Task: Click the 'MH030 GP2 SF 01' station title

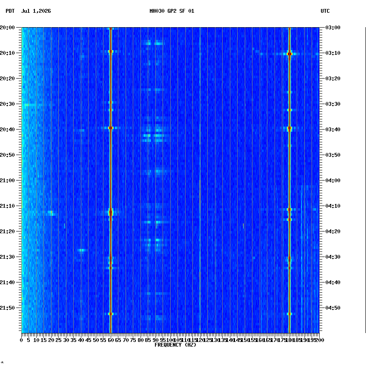Action: 172,11
